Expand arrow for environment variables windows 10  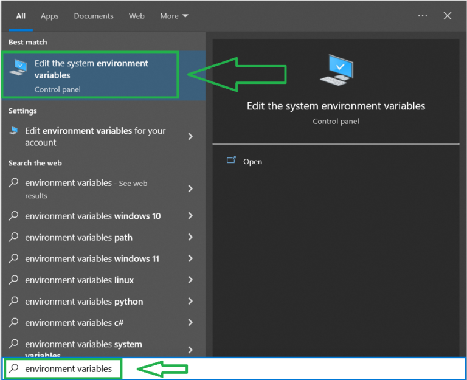pos(190,216)
